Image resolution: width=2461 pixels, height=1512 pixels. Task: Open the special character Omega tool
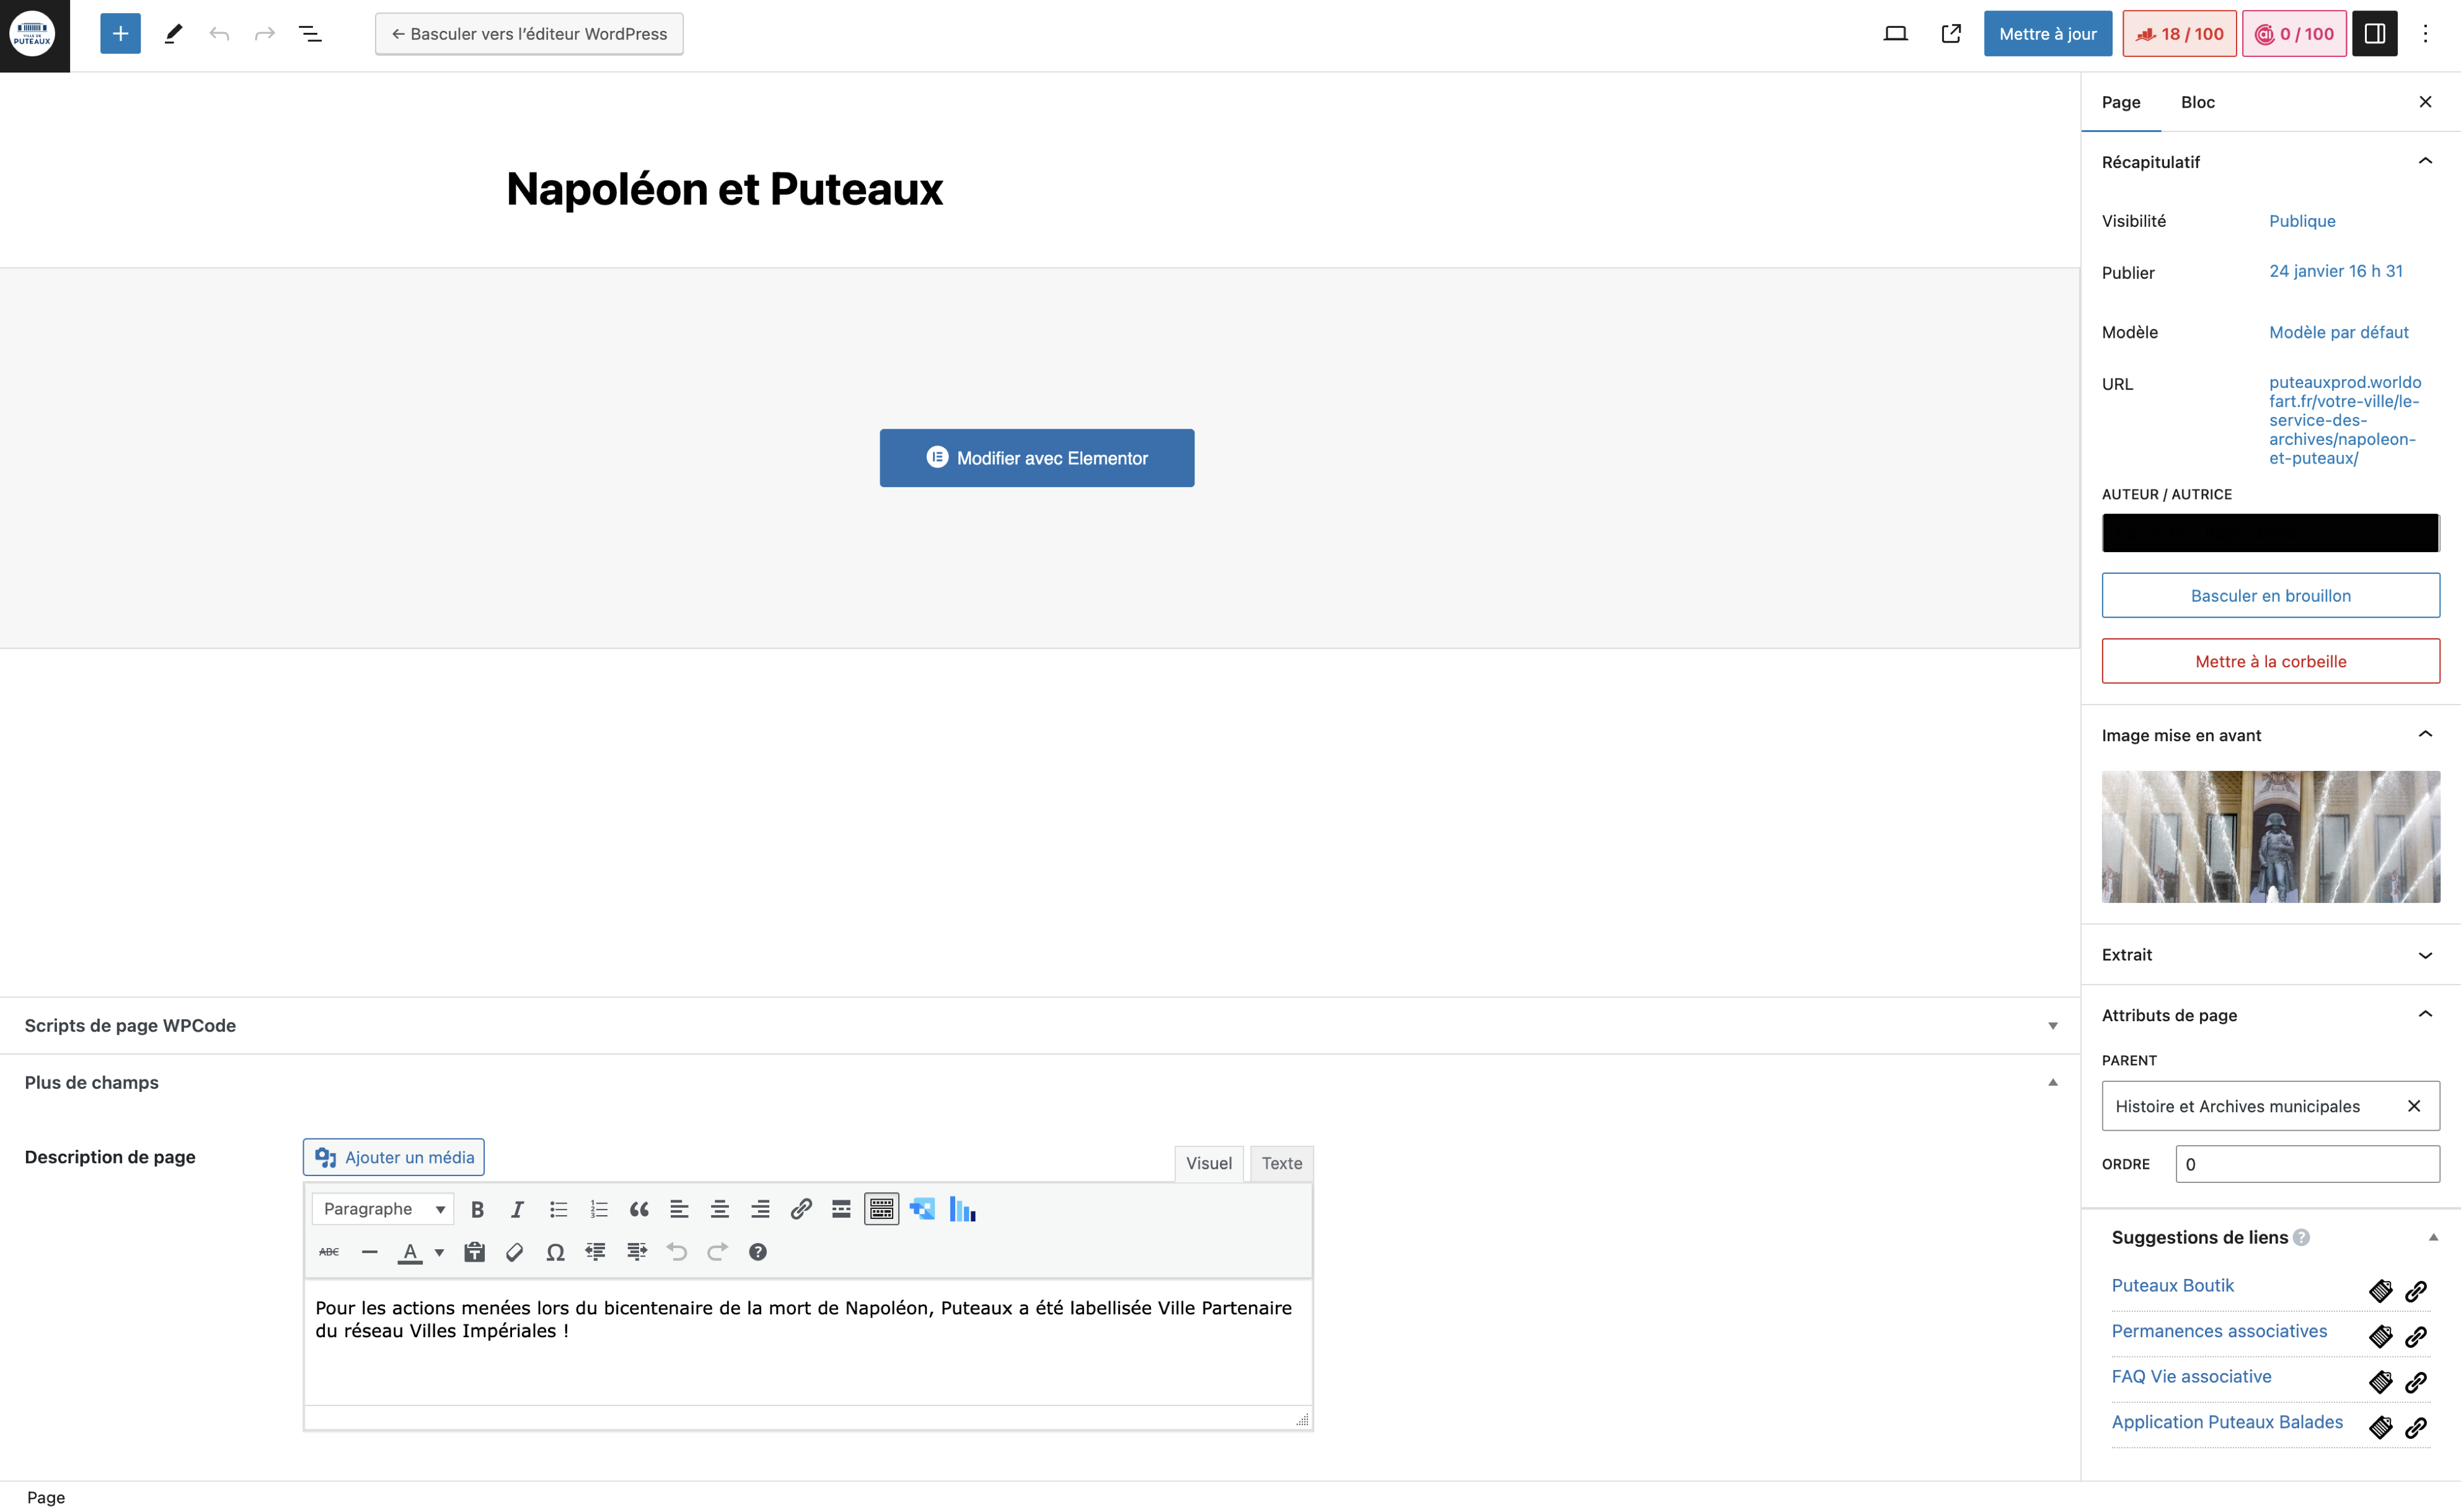(x=555, y=1252)
